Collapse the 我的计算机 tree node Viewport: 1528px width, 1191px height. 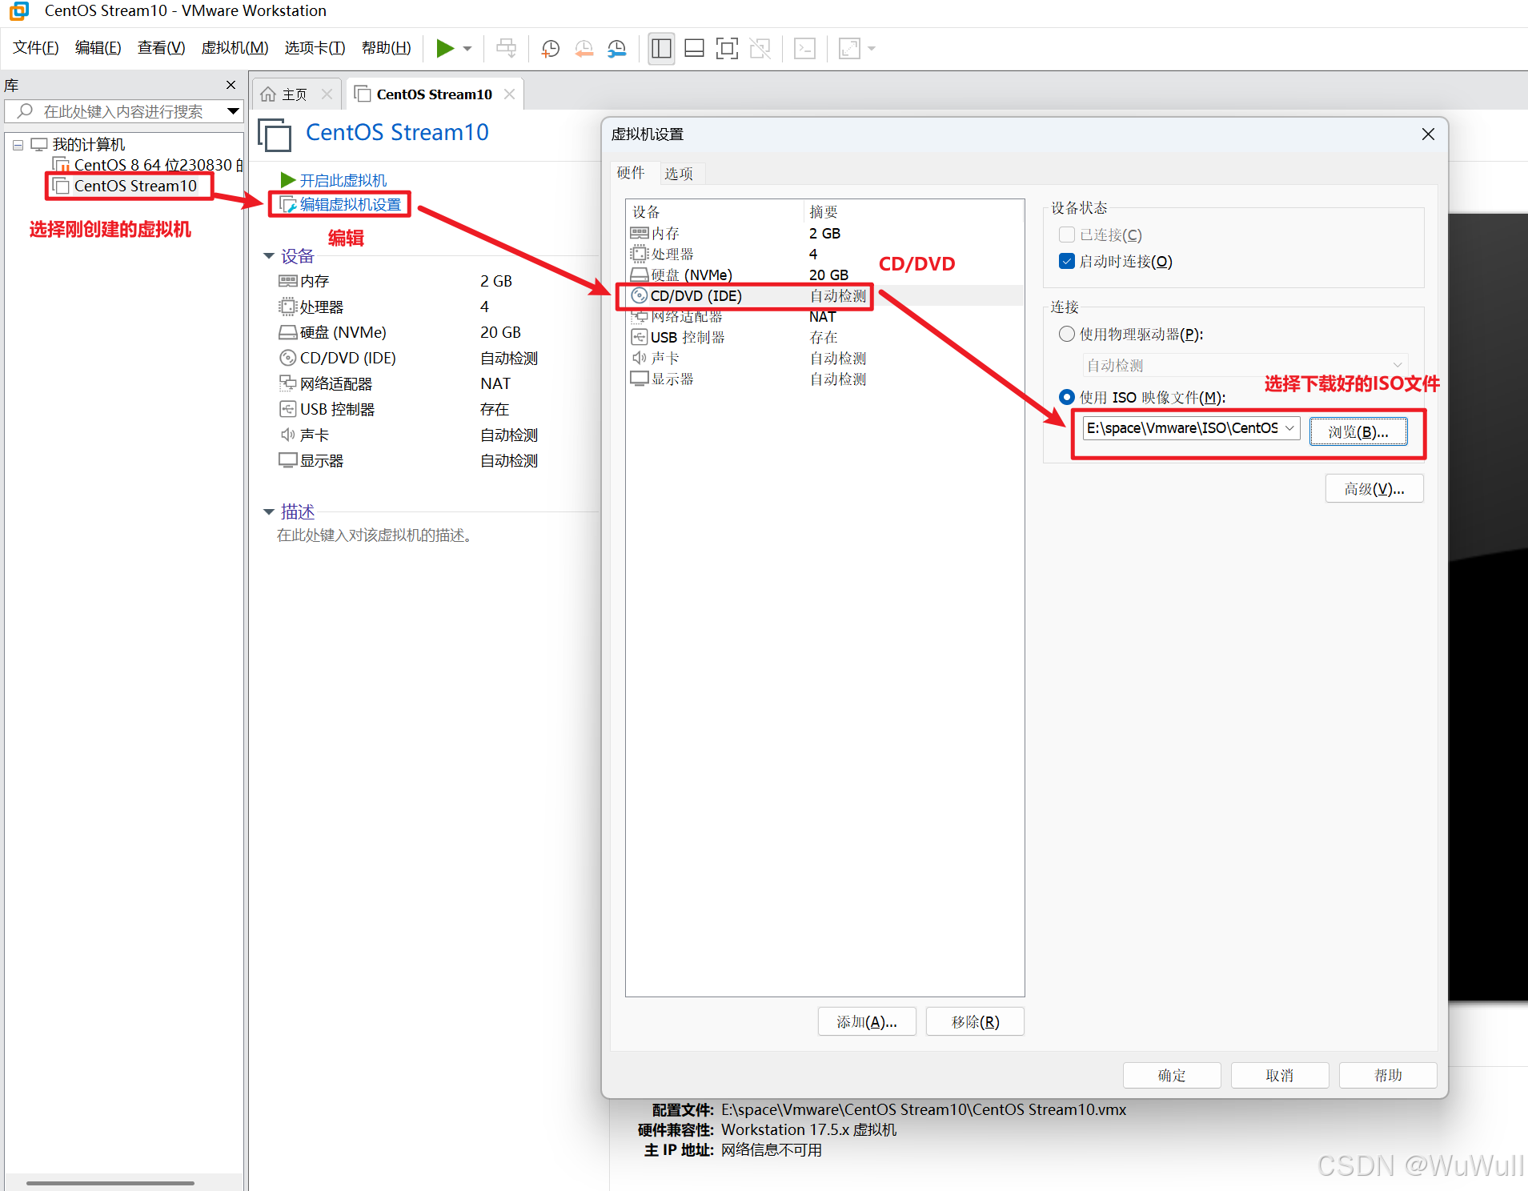(x=18, y=145)
